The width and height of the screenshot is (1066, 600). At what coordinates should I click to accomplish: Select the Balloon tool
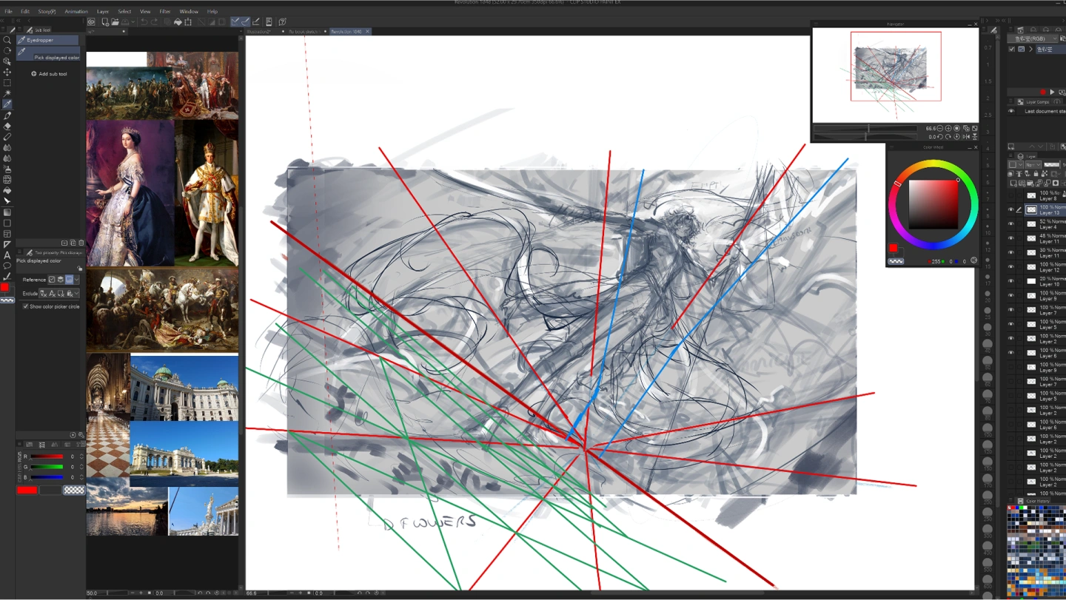click(7, 266)
